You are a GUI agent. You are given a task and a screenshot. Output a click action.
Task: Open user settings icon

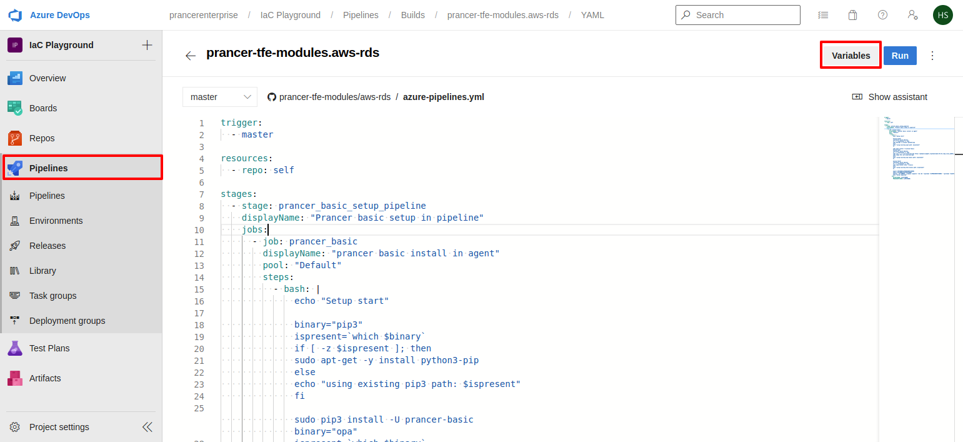point(912,15)
